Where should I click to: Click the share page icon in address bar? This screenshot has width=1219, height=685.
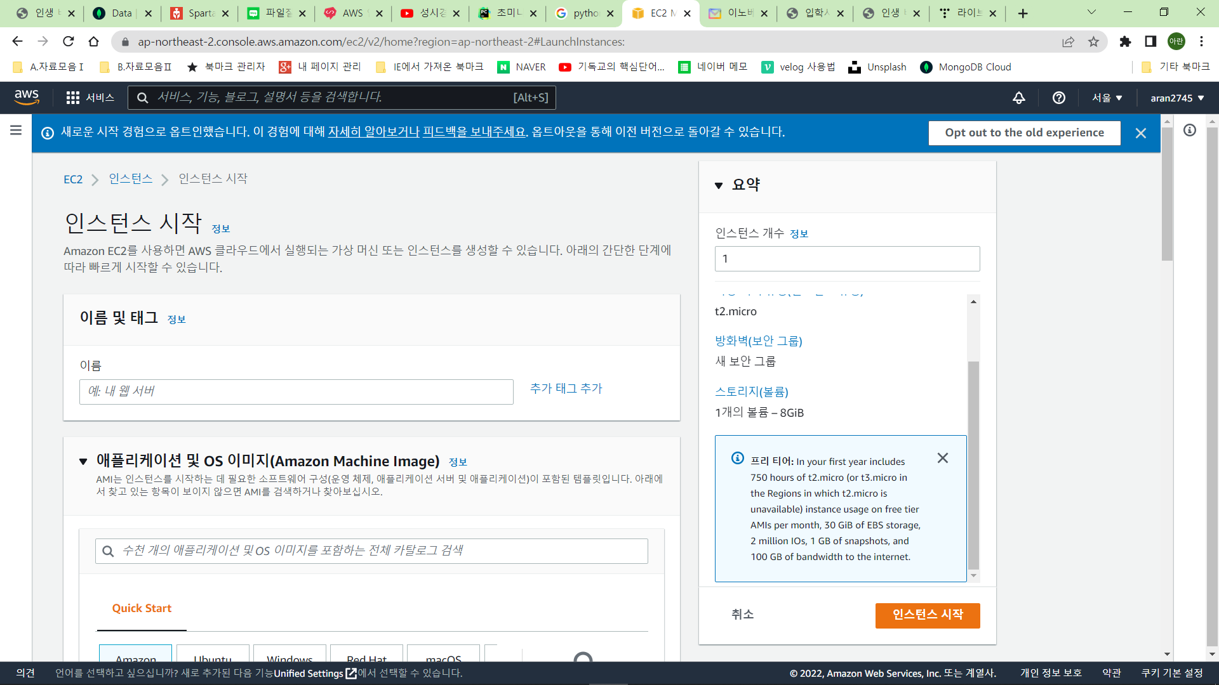[1068, 41]
